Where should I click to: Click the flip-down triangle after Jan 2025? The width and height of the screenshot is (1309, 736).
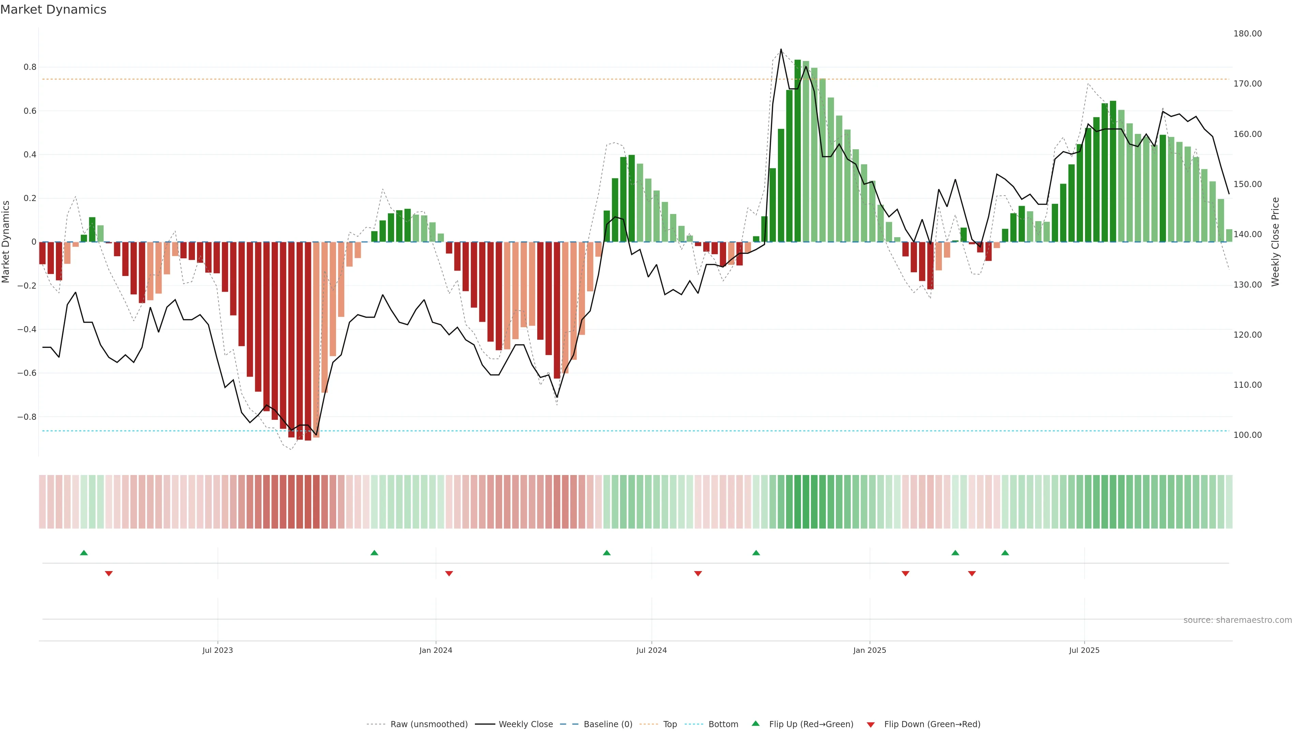[x=905, y=573]
